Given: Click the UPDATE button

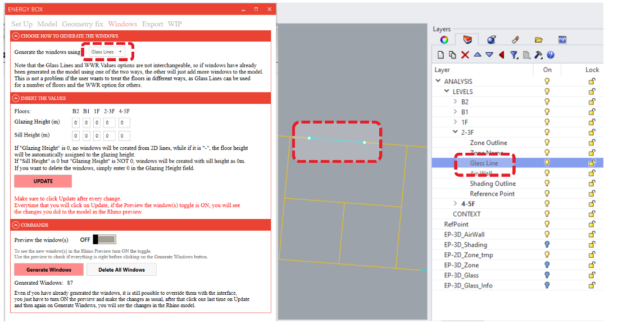Looking at the screenshot, I should [x=43, y=181].
